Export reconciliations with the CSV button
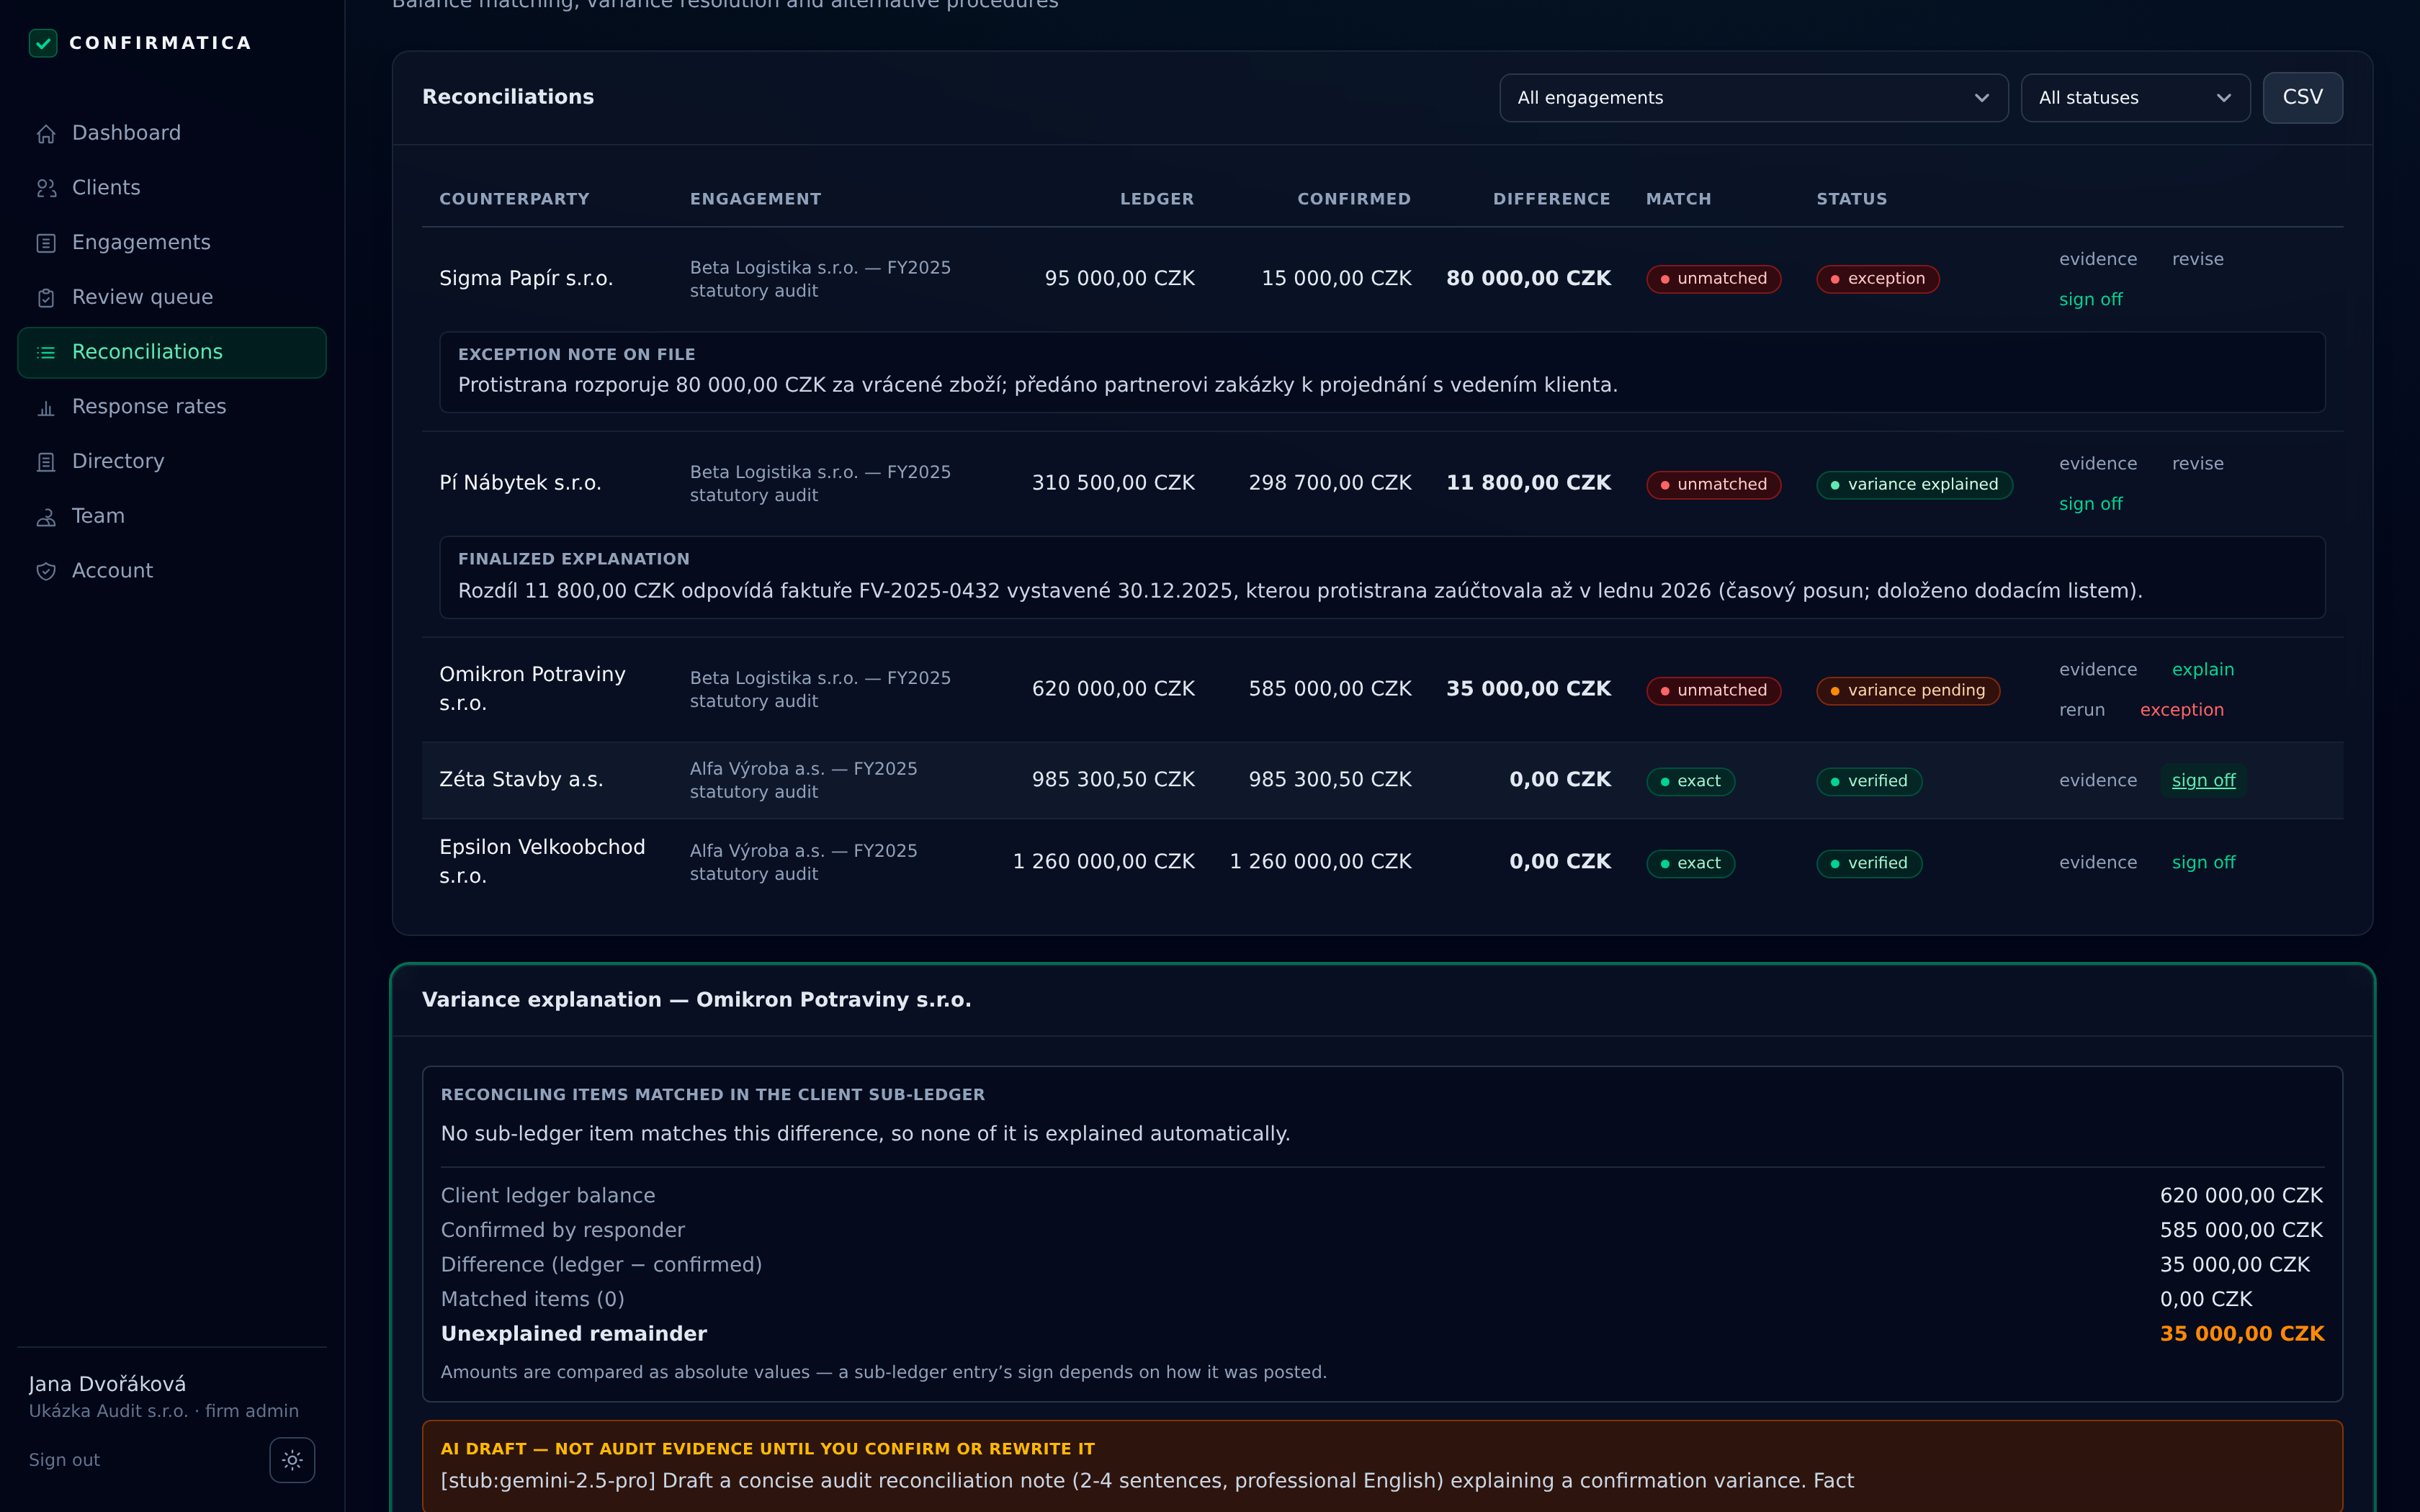Image resolution: width=2420 pixels, height=1512 pixels. click(x=2302, y=97)
